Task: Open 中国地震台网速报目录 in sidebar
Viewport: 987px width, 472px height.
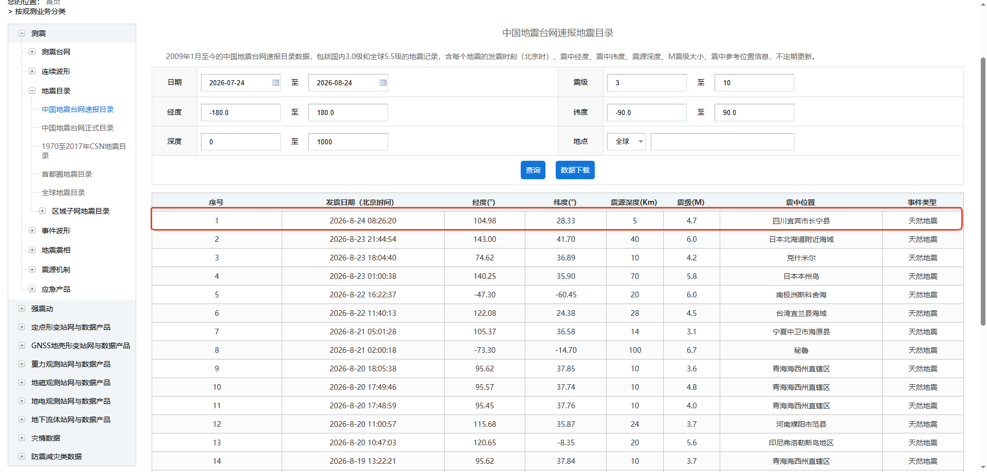Action: pyautogui.click(x=78, y=109)
